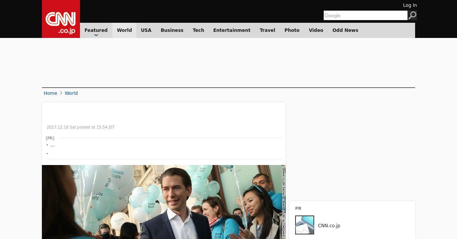The height and width of the screenshot is (239, 457).
Task: Click the article date 2017.12.16 text
Action: click(80, 127)
